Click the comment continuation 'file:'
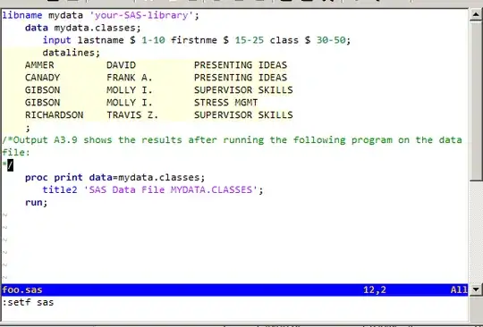Viewport: 483px width, 327px height. [x=16, y=152]
